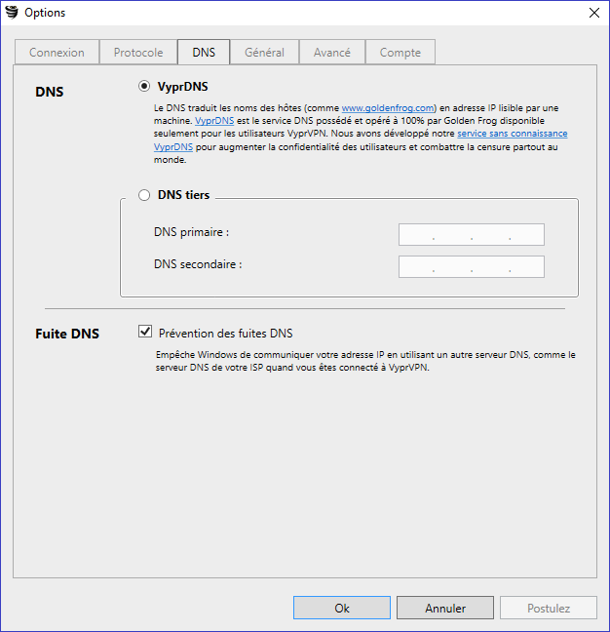Open the service sans connaissance link
The width and height of the screenshot is (610, 632).
[x=513, y=134]
